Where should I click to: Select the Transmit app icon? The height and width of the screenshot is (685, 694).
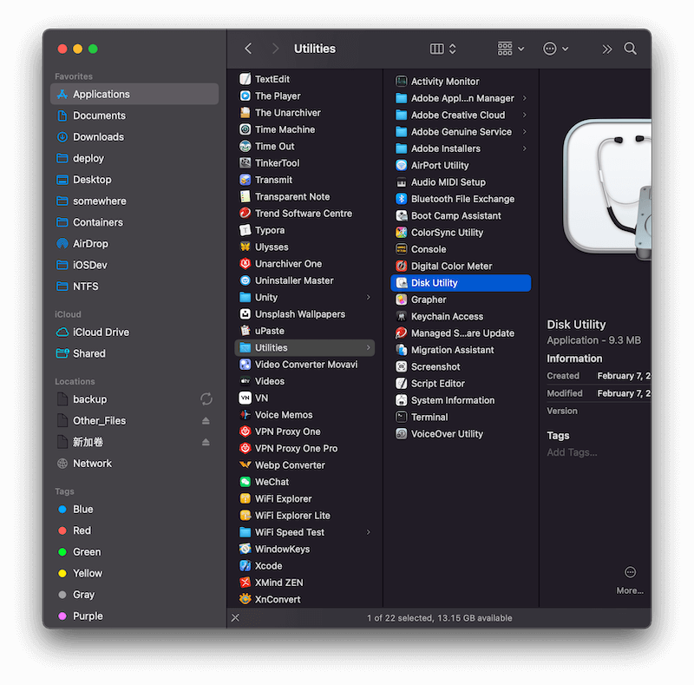tap(245, 180)
